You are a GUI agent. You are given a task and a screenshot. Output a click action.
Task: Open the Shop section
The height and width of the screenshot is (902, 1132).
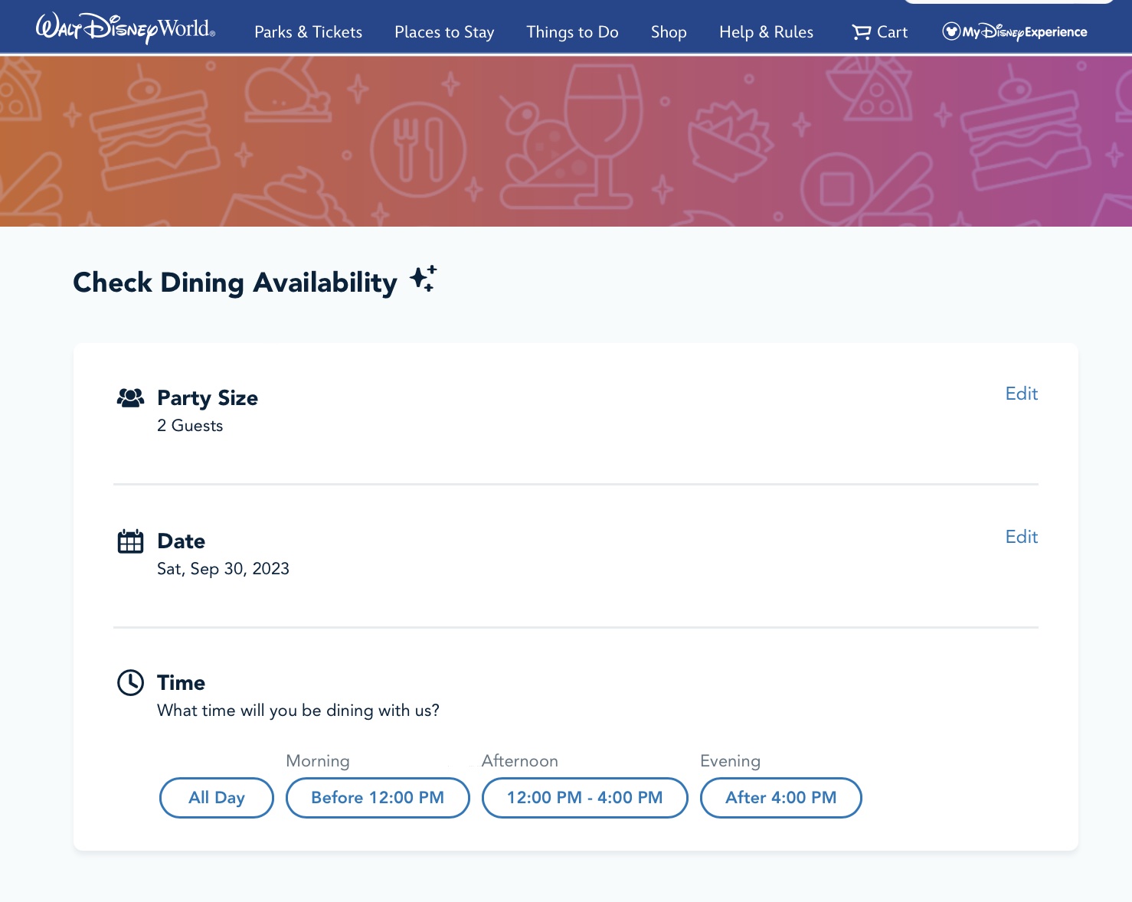coord(668,32)
